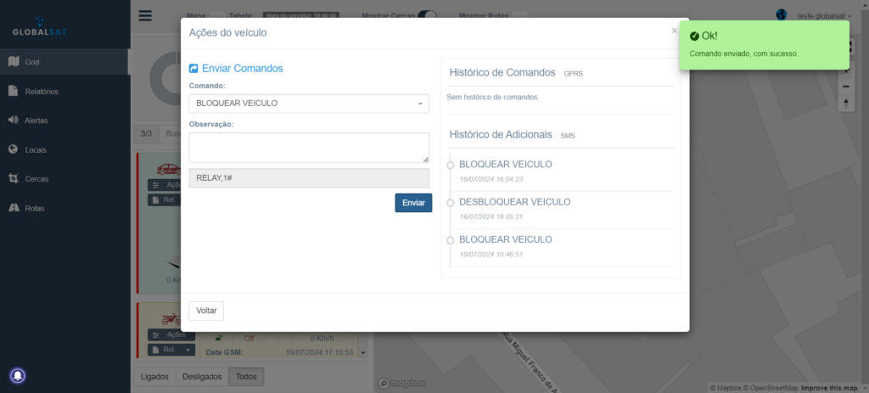
Task: Click the Histórico de Comandos heading
Action: tap(502, 73)
